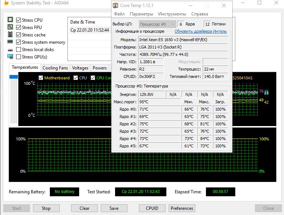
Task: Enable Stress GPU(s) checkbox
Action: point(18,57)
